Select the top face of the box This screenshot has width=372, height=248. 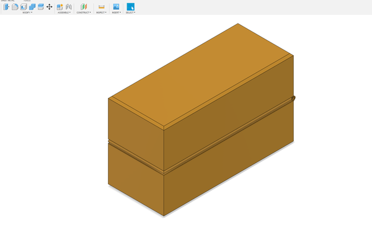201,76
